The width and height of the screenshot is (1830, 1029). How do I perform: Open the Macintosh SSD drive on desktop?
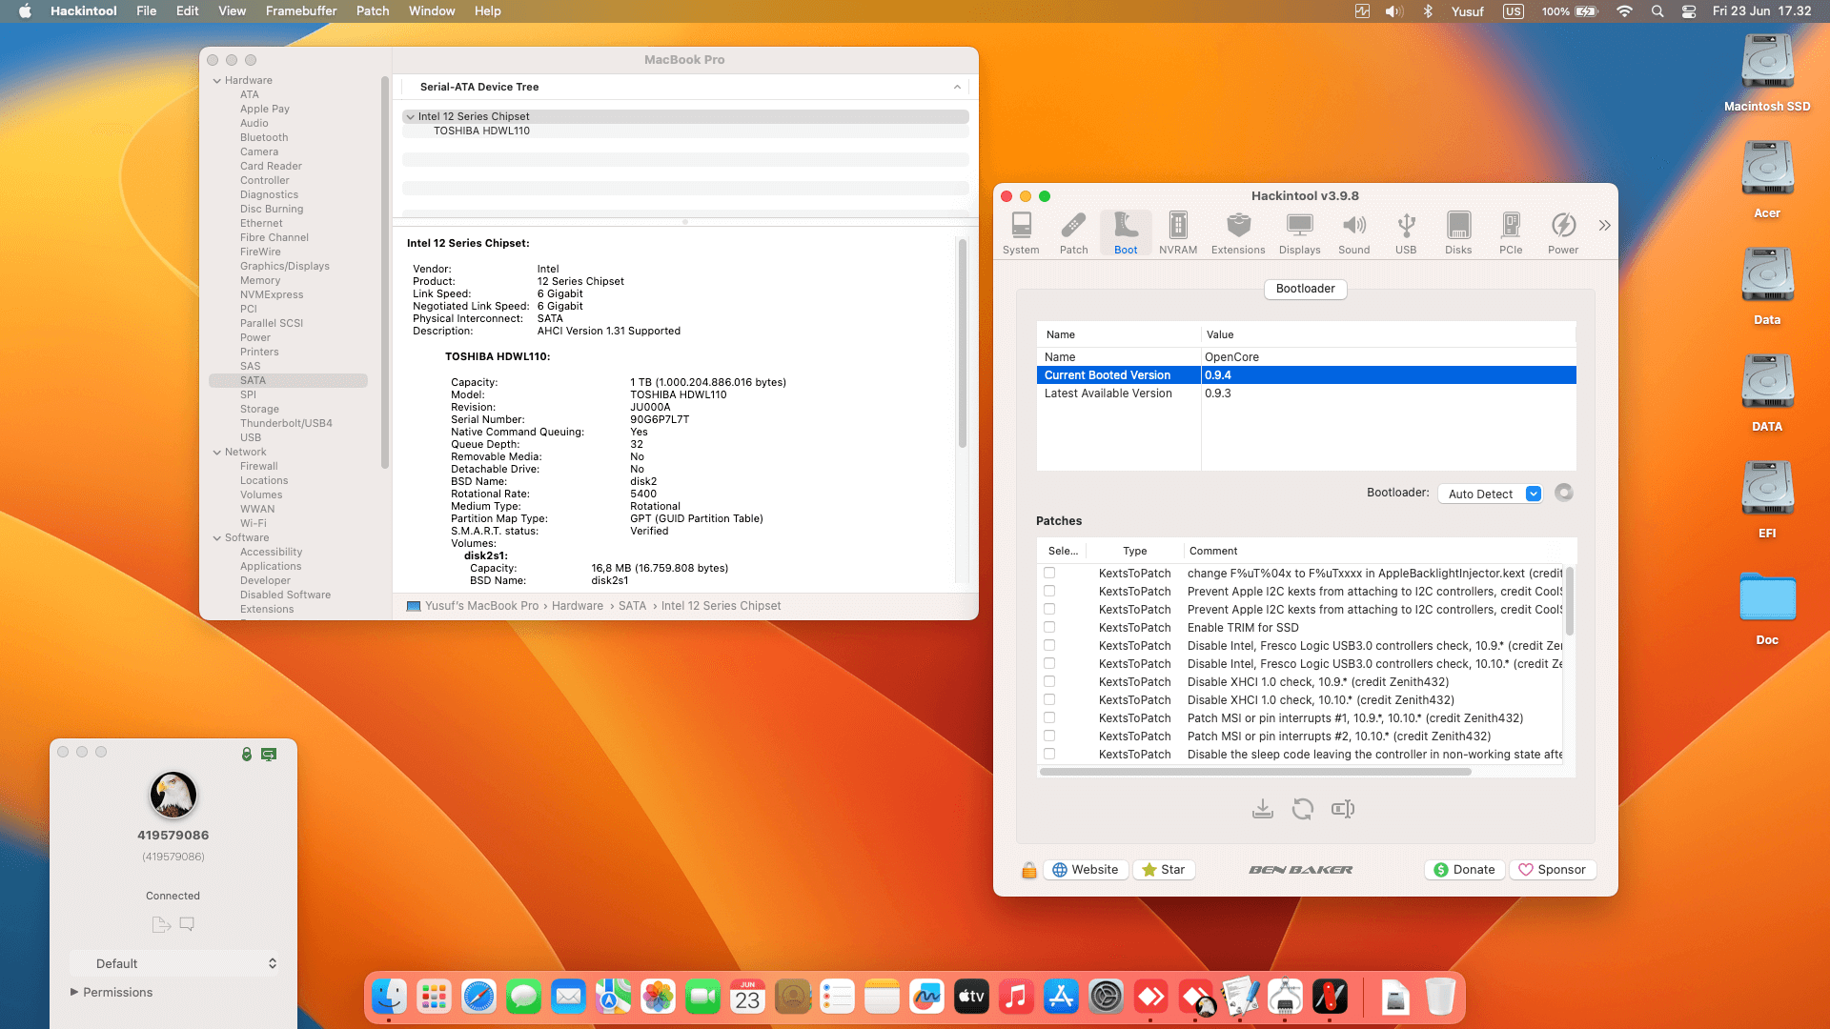[x=1767, y=73]
